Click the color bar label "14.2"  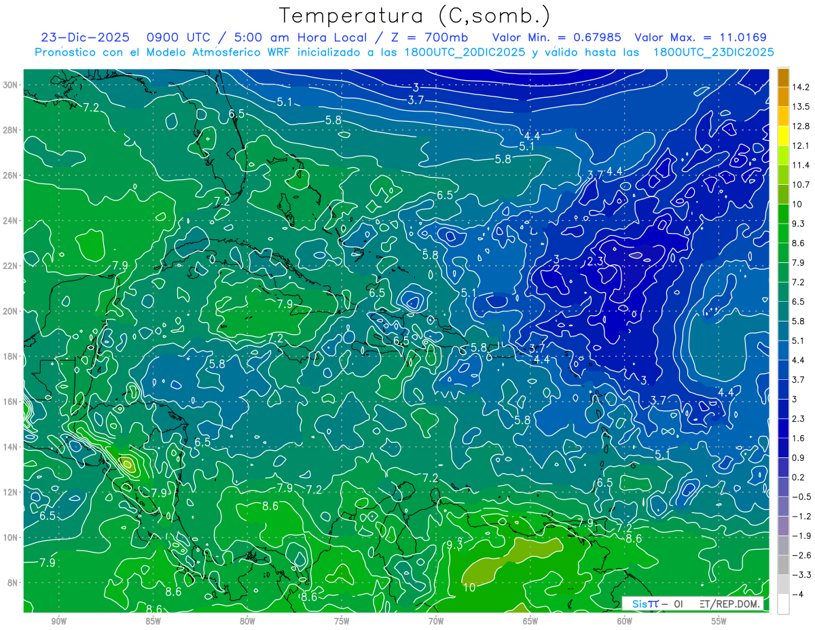[x=800, y=87]
